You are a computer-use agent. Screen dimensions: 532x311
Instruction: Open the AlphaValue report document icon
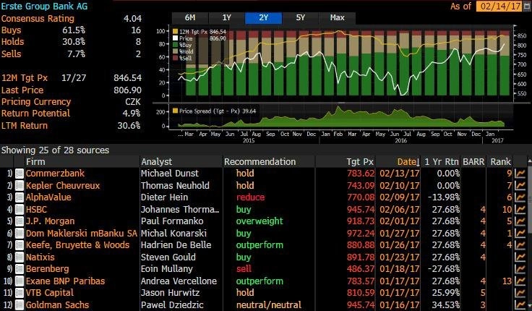(20, 197)
